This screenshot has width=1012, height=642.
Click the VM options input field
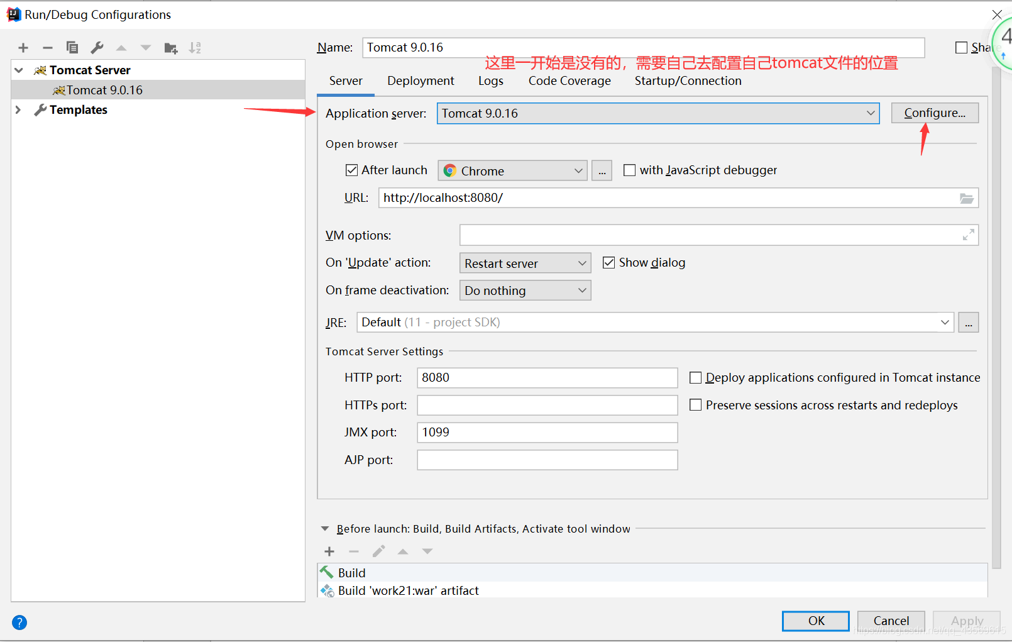tap(719, 235)
